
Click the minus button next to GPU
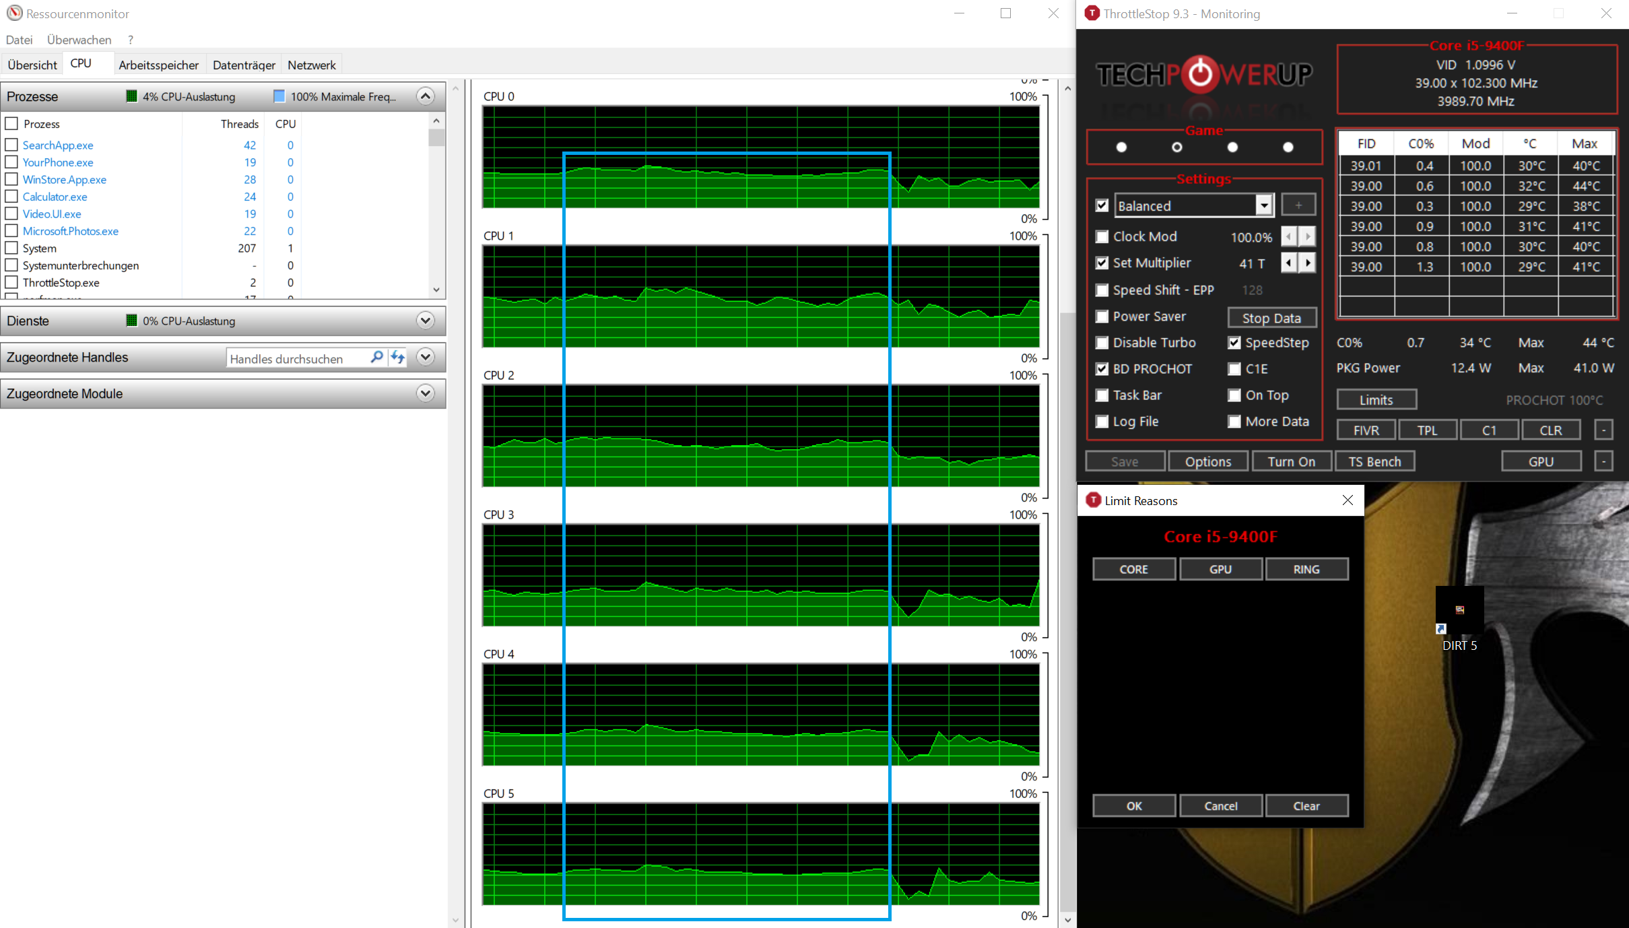pyautogui.click(x=1603, y=461)
